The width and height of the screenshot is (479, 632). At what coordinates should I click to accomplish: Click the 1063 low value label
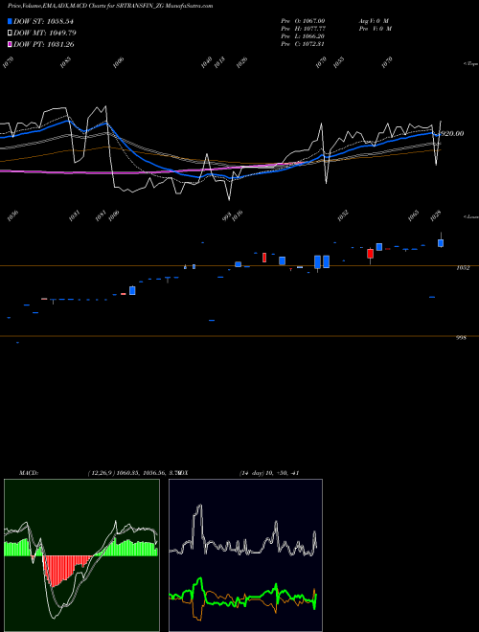pos(413,215)
